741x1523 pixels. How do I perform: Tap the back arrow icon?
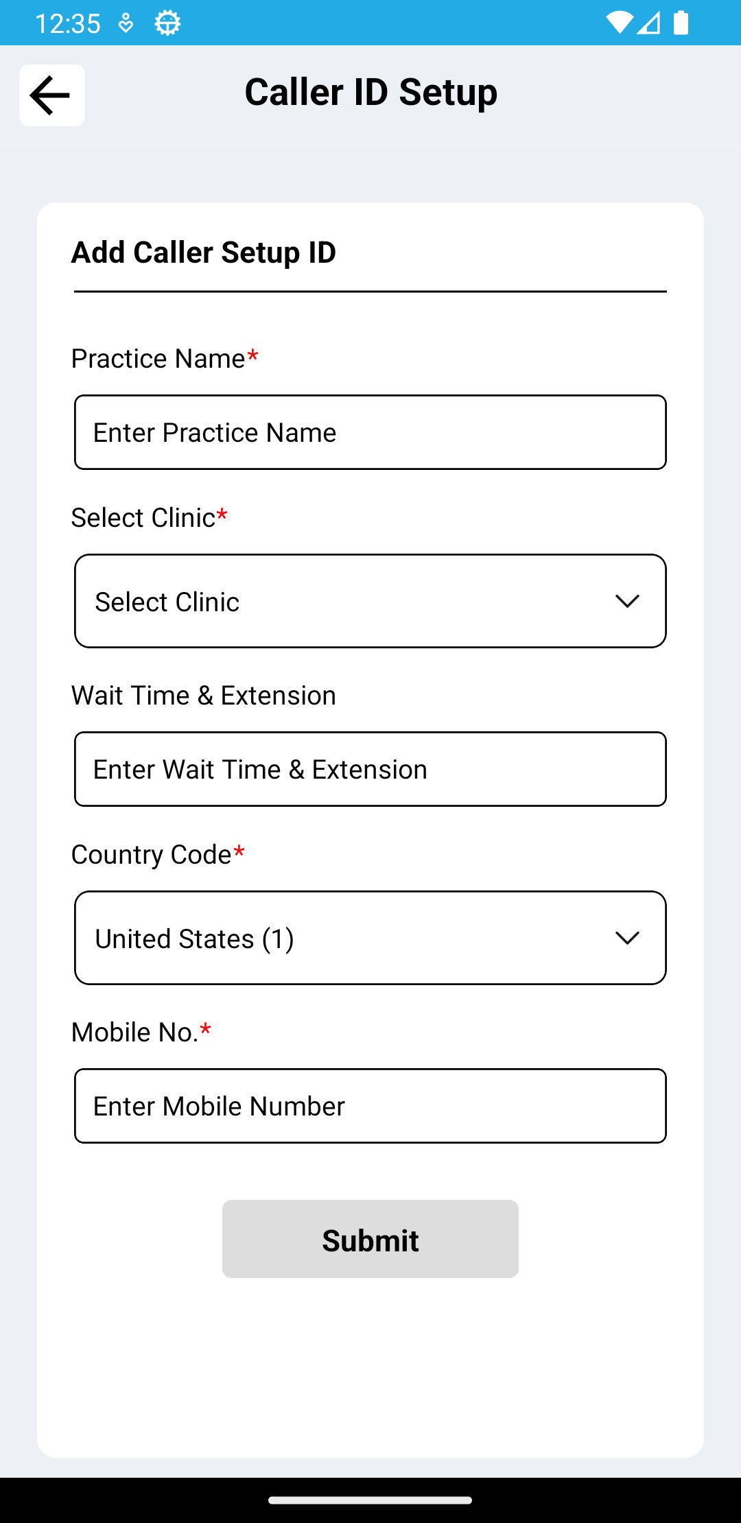51,95
